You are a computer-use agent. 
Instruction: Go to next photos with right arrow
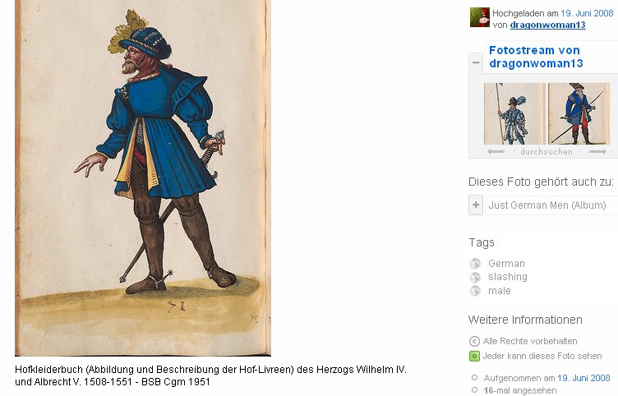pyautogui.click(x=598, y=152)
